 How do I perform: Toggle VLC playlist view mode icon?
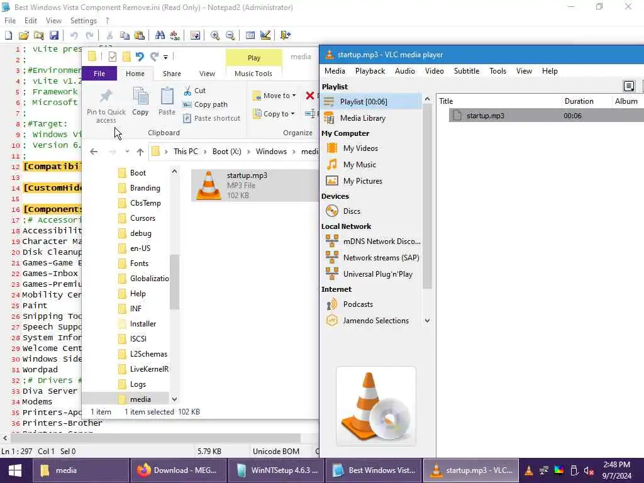pos(629,86)
